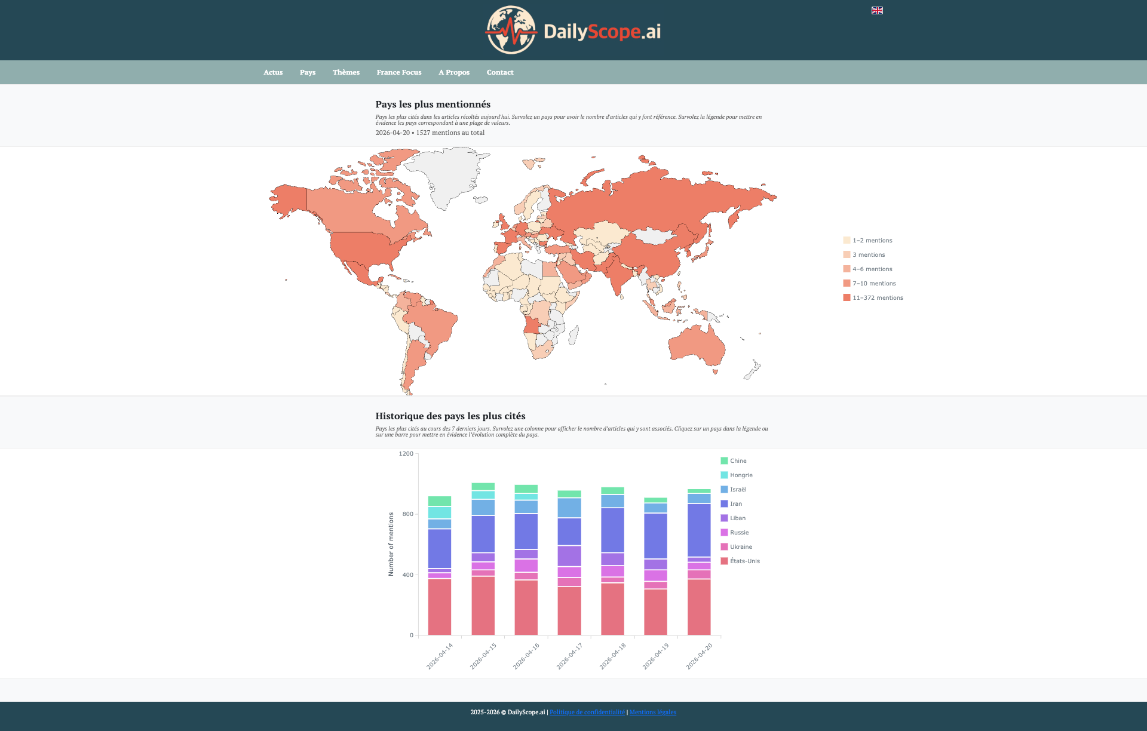Click the 4–6 mentions legend entry
Image resolution: width=1147 pixels, height=731 pixels.
pos(872,269)
